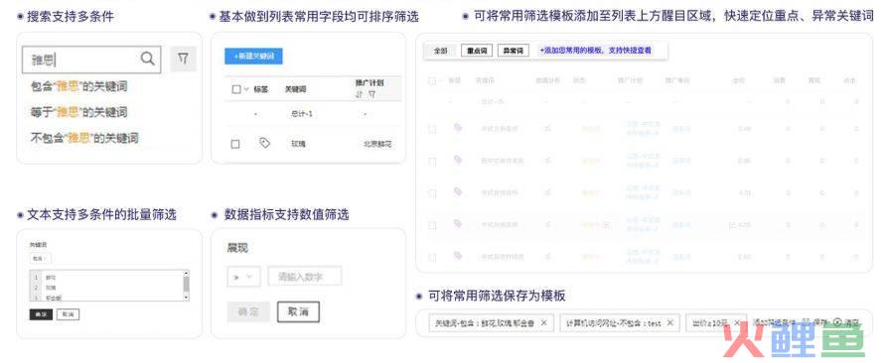
Task: Click the 总计-1 summary cell
Action: (302, 114)
